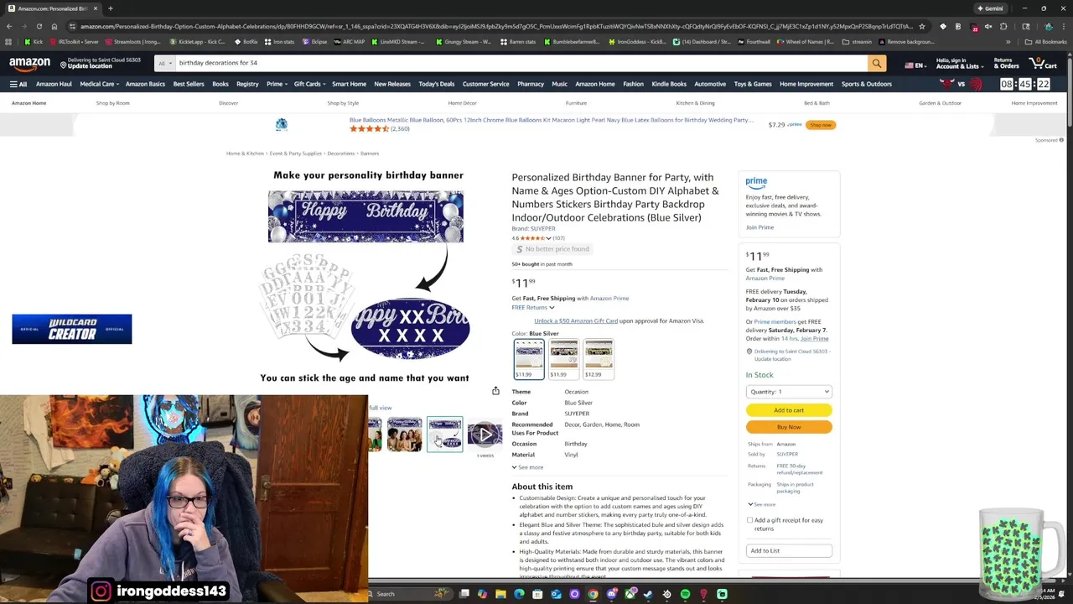
Task: Expand See more under product details
Action: click(528, 467)
